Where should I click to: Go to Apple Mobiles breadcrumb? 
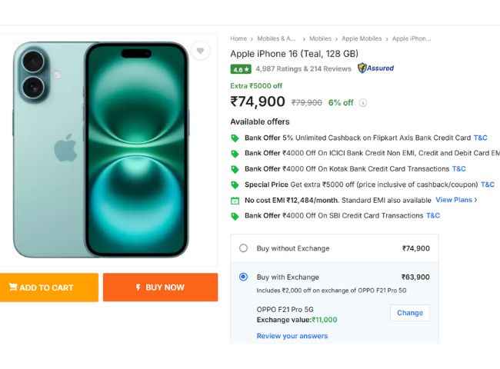(x=362, y=38)
